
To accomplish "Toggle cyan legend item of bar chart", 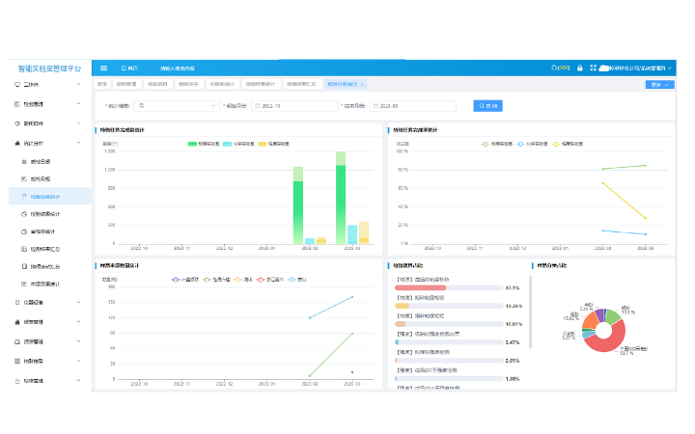I will 238,144.
